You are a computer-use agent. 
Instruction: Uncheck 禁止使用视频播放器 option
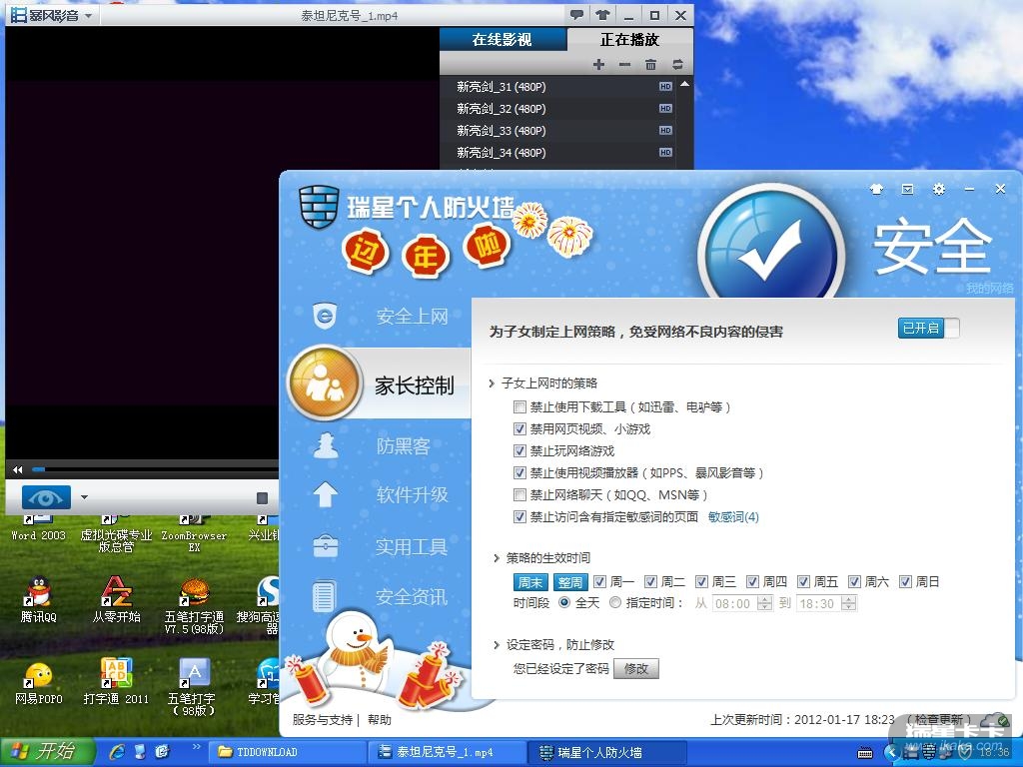pyautogui.click(x=519, y=472)
